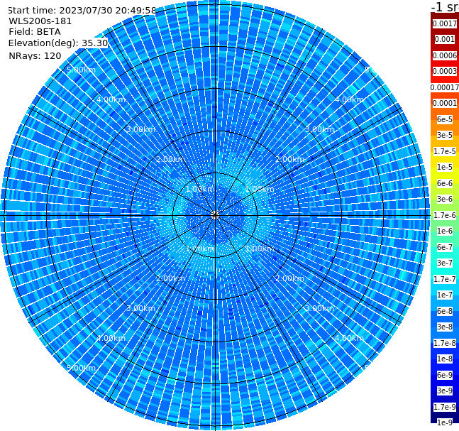Click the 1e-7 colorbar tick label
Image resolution: width=459 pixels, height=431 pixels.
445,295
